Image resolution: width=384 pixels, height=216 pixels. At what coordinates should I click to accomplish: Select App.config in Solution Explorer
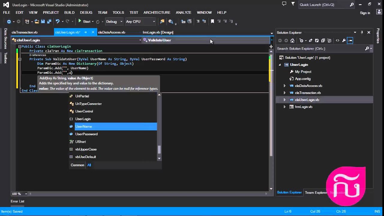click(x=302, y=79)
